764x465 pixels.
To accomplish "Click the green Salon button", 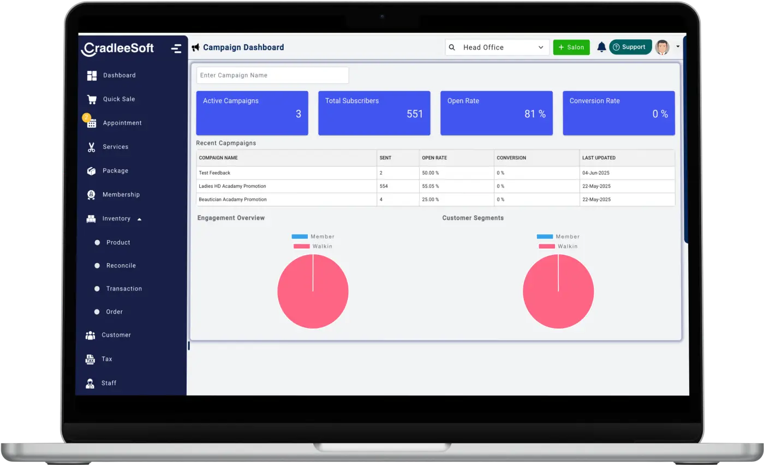I will pyautogui.click(x=571, y=47).
